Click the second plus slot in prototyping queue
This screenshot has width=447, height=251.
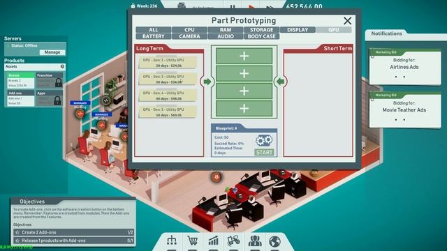click(244, 73)
